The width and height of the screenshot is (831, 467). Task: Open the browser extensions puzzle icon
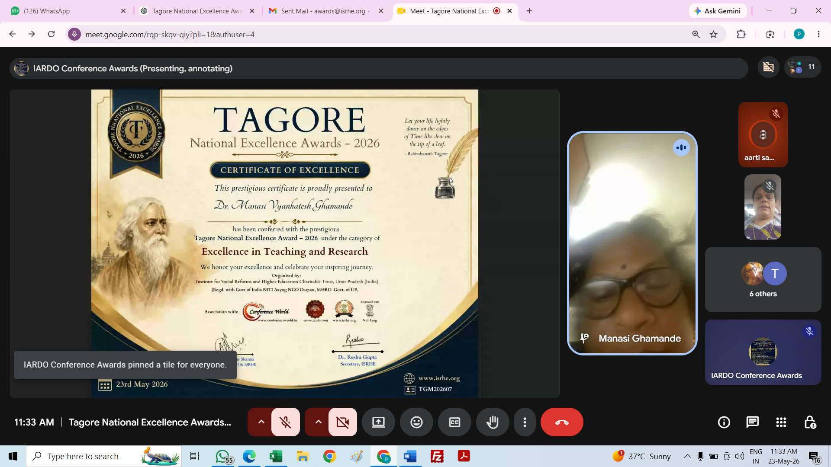pyautogui.click(x=741, y=34)
